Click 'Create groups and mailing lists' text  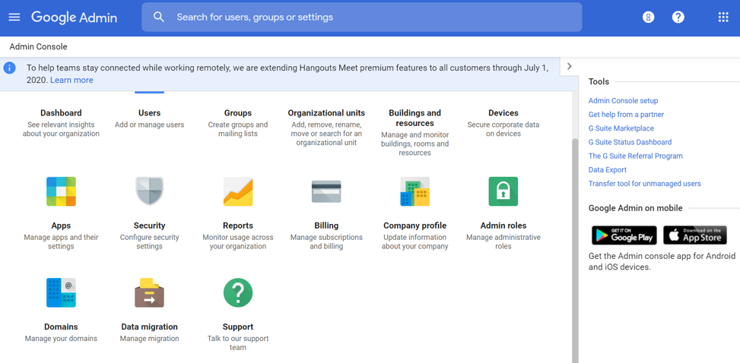238,129
